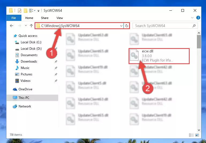
Task: Open Downloads in the sidebar
Action: [26, 61]
